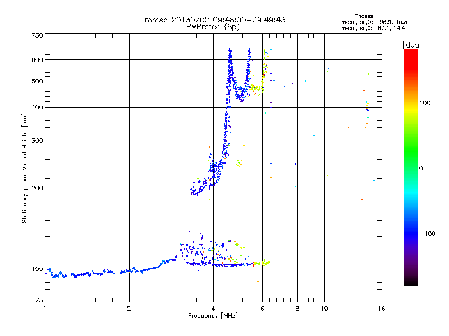Click the colorbar tick label '100'
The height and width of the screenshot is (336, 449).
pyautogui.click(x=425, y=103)
